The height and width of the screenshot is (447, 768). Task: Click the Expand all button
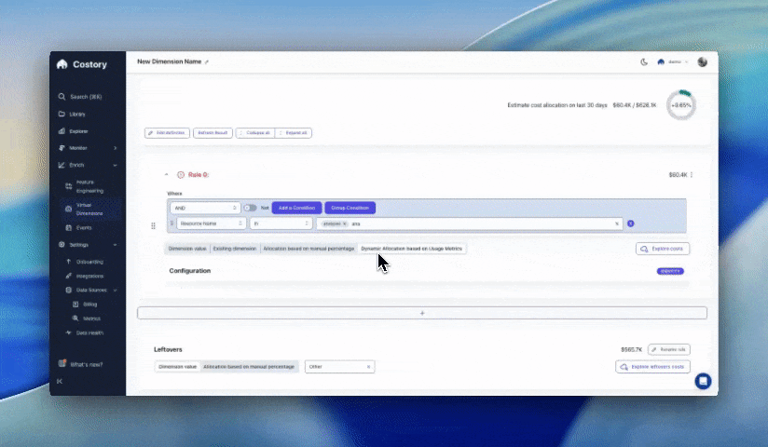pyautogui.click(x=294, y=132)
